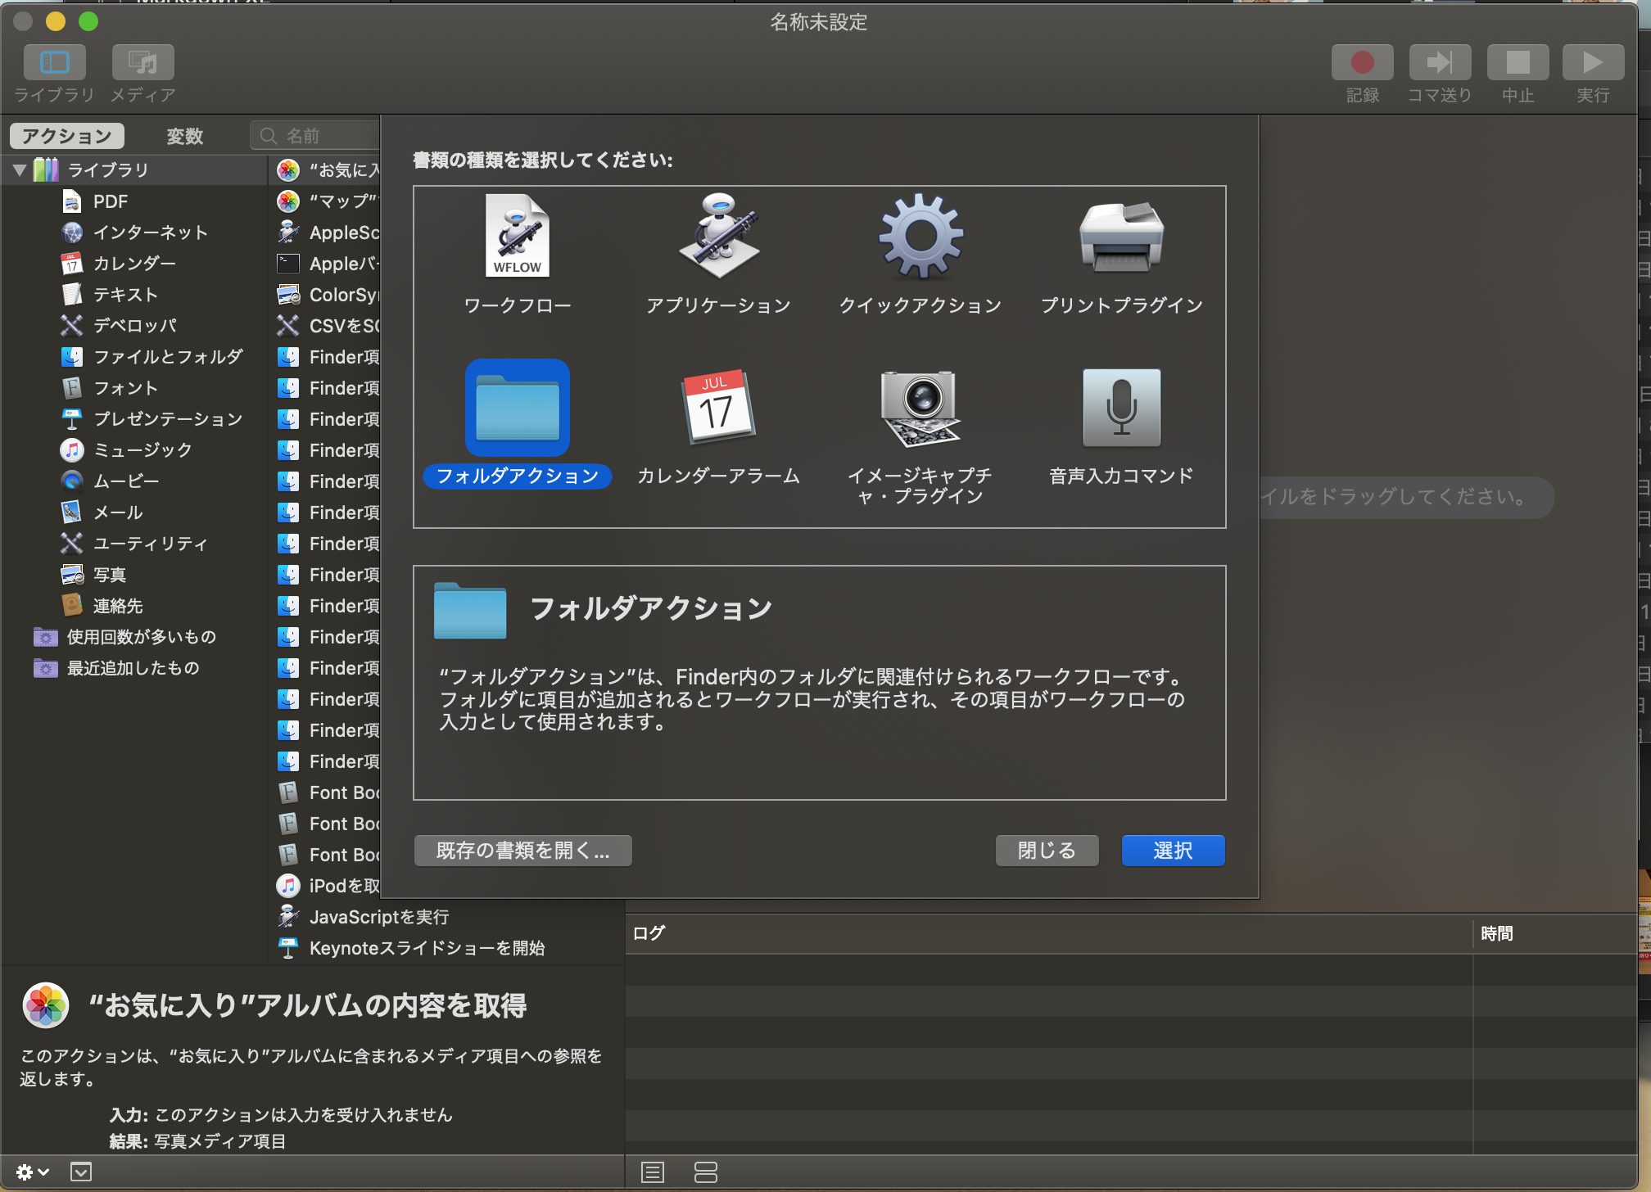Select the ColorSy action row
This screenshot has height=1192, width=1651.
(326, 295)
